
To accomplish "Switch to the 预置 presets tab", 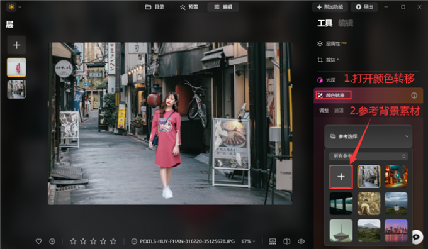I will tap(189, 7).
